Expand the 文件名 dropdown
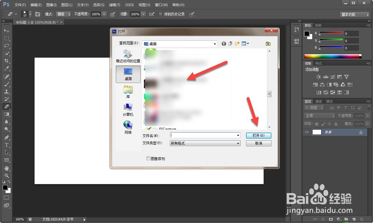 tap(238, 135)
